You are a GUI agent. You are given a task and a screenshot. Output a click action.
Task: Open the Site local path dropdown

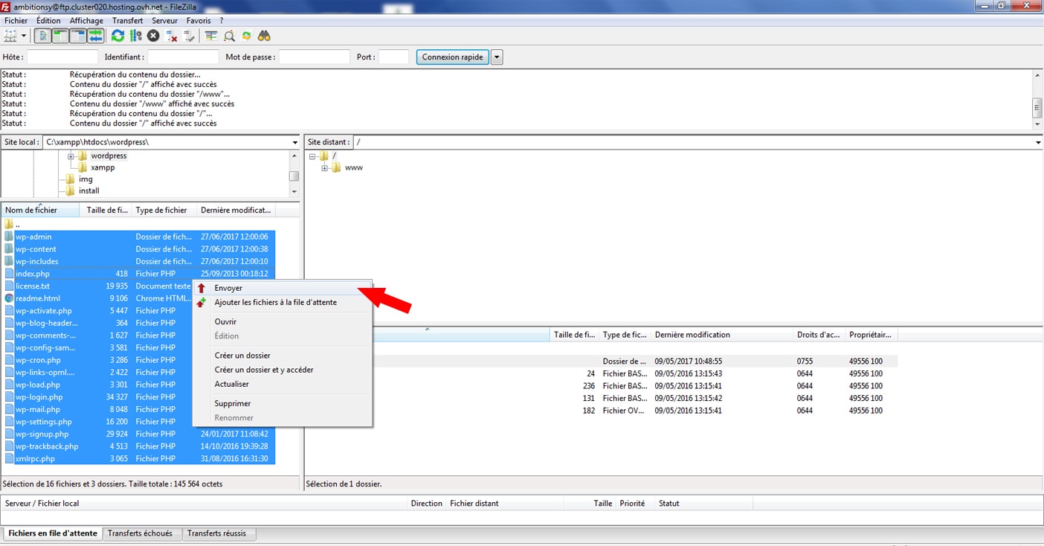pos(294,142)
